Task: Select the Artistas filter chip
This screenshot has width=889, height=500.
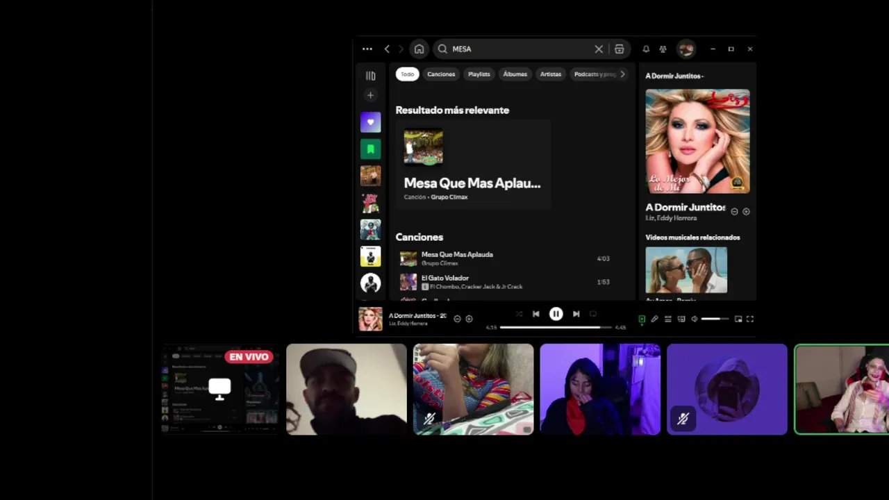Action: 551,74
